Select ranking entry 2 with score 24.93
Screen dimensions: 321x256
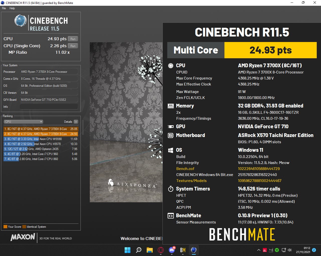[41, 134]
